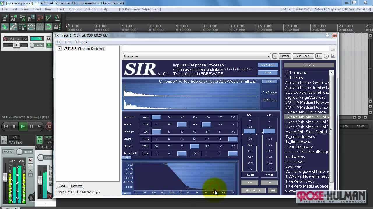
Task: Click the green Redo toolbar icon
Action: click(48, 18)
